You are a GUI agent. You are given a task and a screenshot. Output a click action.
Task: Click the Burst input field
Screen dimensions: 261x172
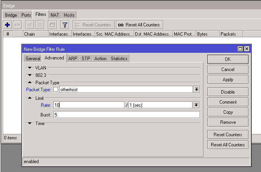(126, 115)
